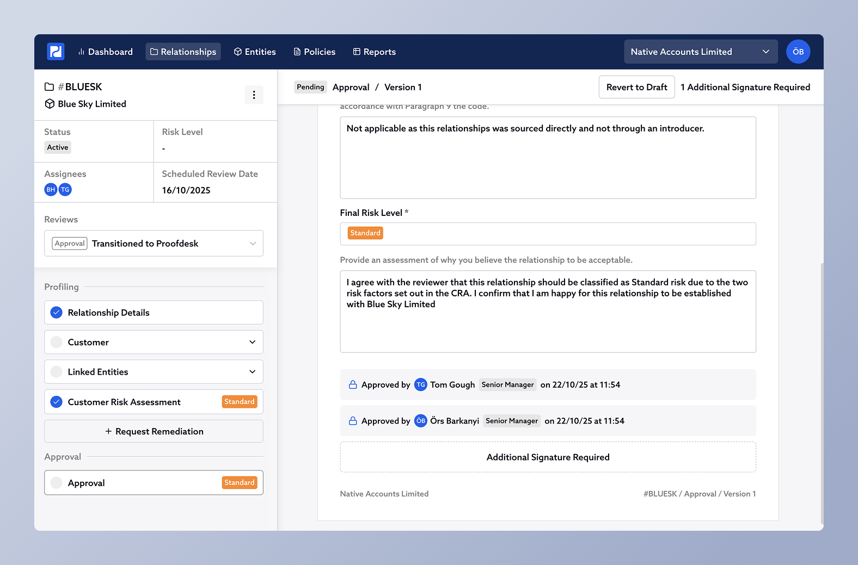The image size is (858, 565).
Task: Click the lock icon beside Örs Barkanyi approval
Action: tap(353, 421)
